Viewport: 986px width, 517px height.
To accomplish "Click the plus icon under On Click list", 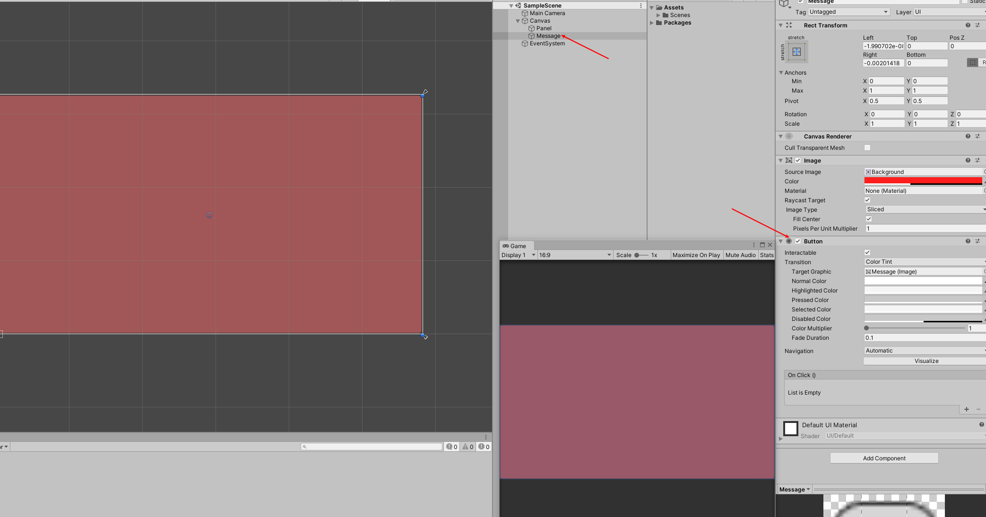I will click(966, 409).
